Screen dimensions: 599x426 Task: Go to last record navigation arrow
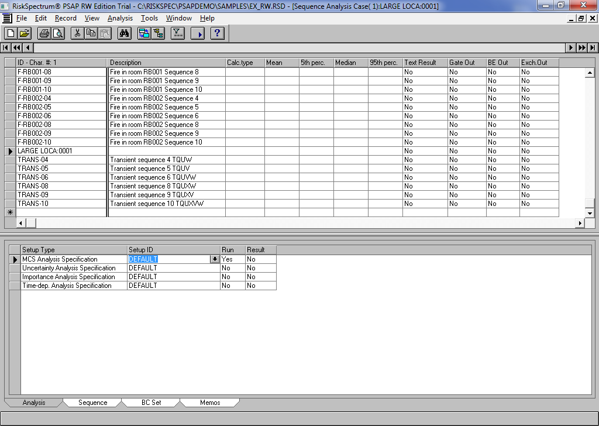(593, 48)
